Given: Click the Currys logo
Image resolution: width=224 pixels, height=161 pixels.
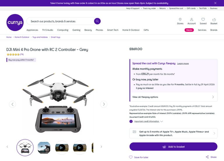Looking at the screenshot, I should click(x=15, y=22).
